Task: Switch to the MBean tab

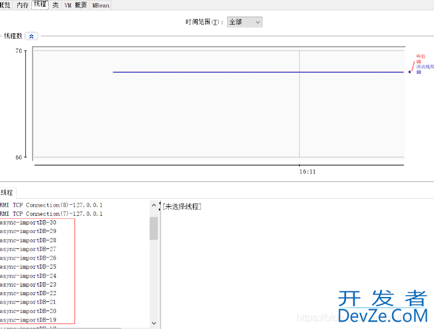Action: (100, 6)
